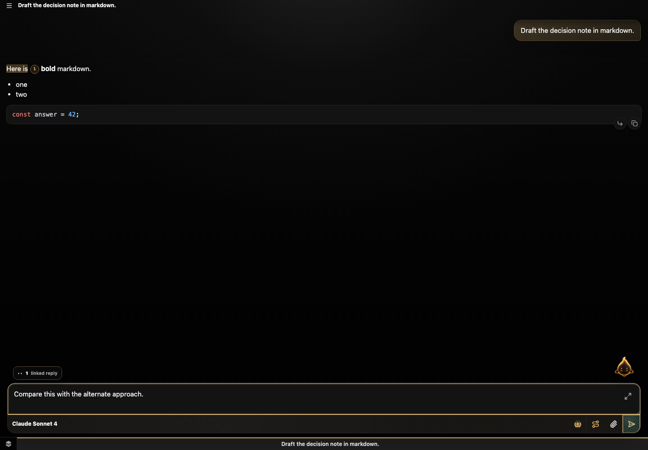This screenshot has width=648, height=450.
Task: Grab the composer resize handle corner
Action: pos(638,412)
